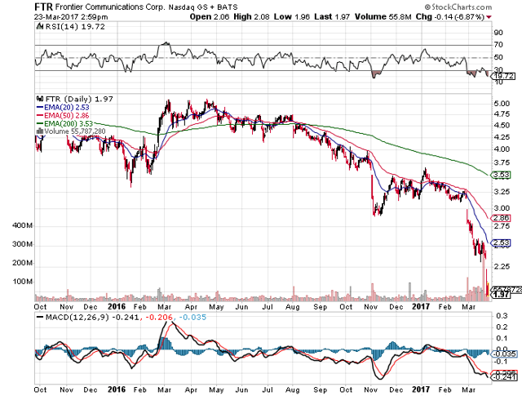Select the 3.53 EMA(200) price tag
522x396 pixels.
502,175
